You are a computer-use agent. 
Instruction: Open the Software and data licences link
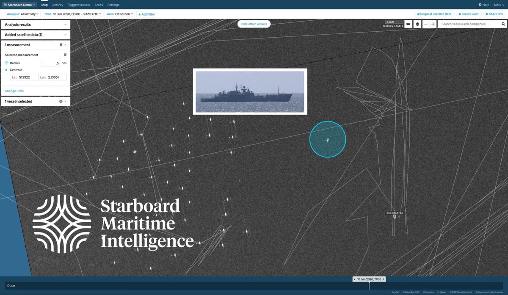tap(489, 292)
